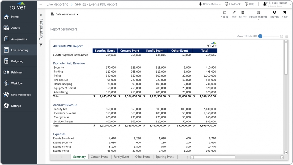Click the hamburger menu icon

[x=41, y=4]
